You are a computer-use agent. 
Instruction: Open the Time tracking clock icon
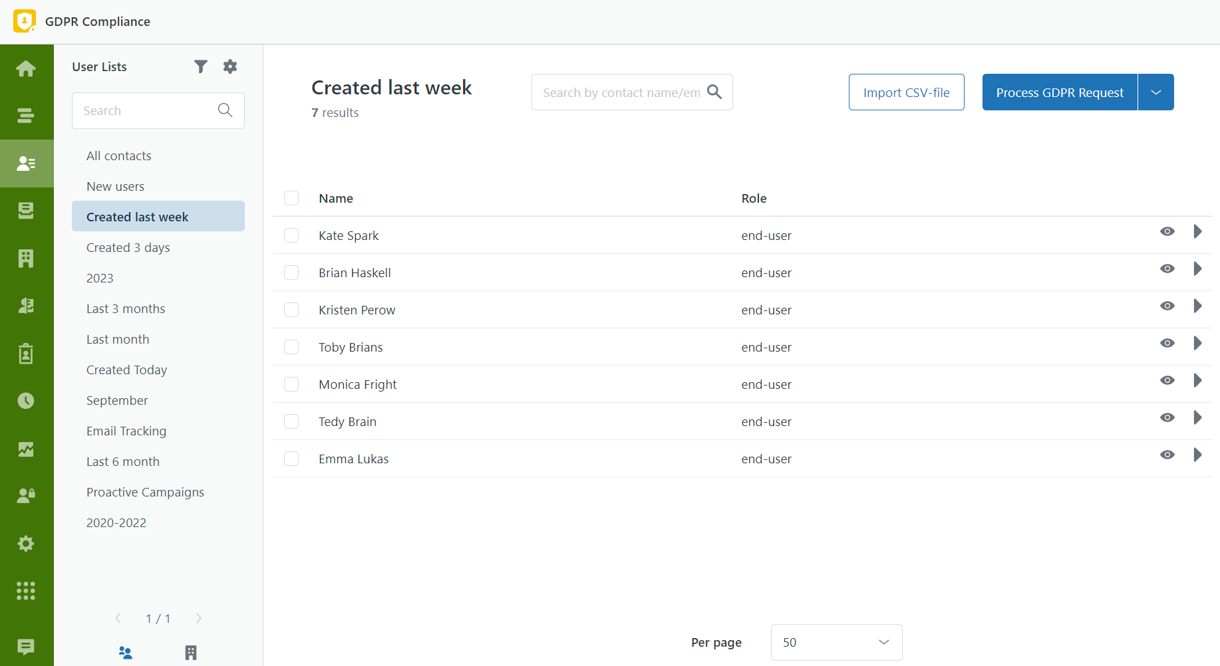(27, 400)
